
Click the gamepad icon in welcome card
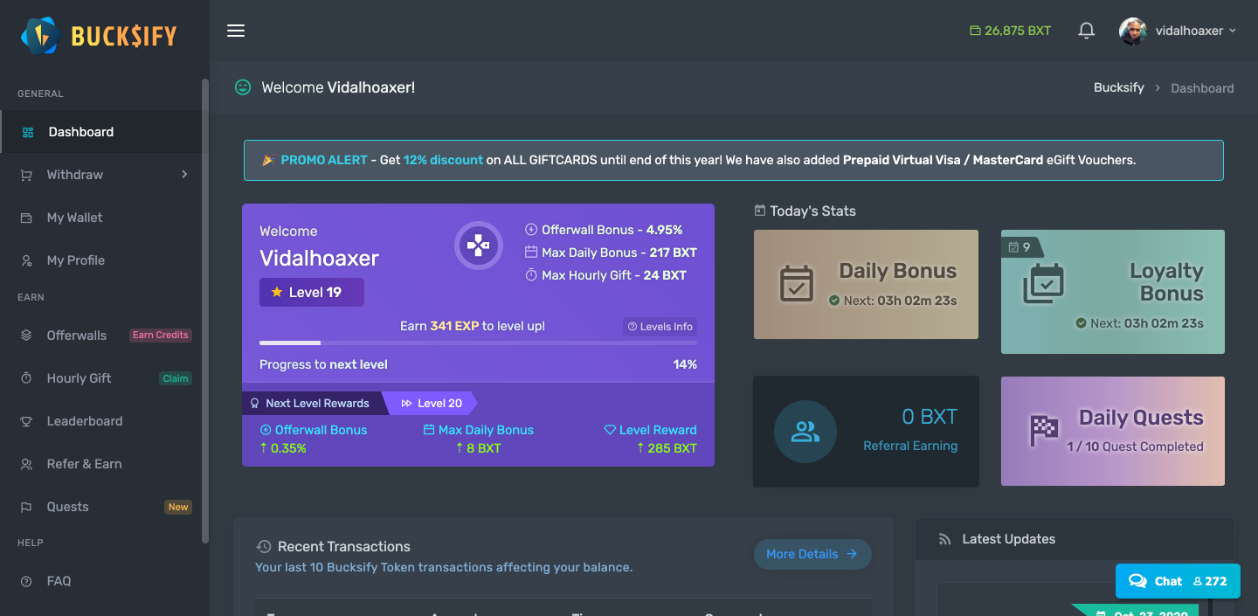(x=479, y=246)
